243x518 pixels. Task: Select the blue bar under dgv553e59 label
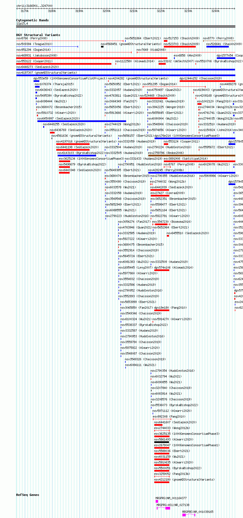pos(36,81)
